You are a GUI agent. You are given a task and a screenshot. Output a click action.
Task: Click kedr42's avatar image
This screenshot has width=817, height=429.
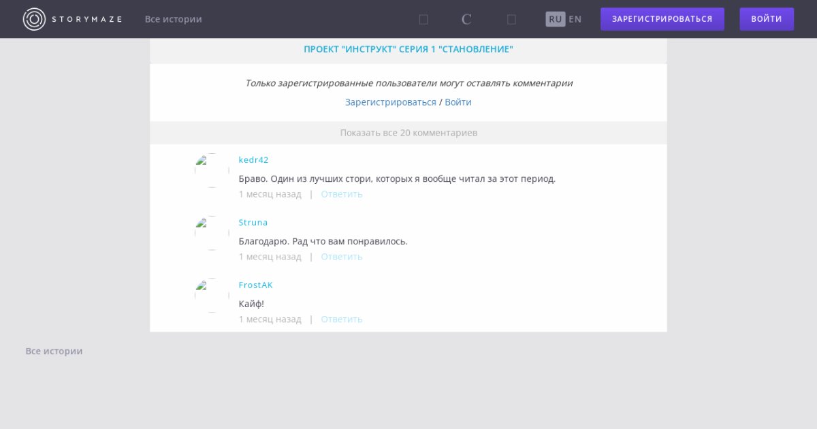211,170
